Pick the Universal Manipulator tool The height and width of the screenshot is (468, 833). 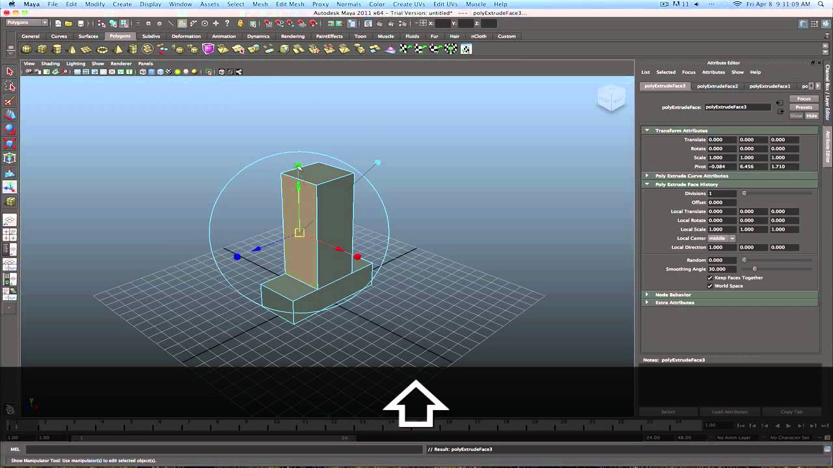coord(10,158)
